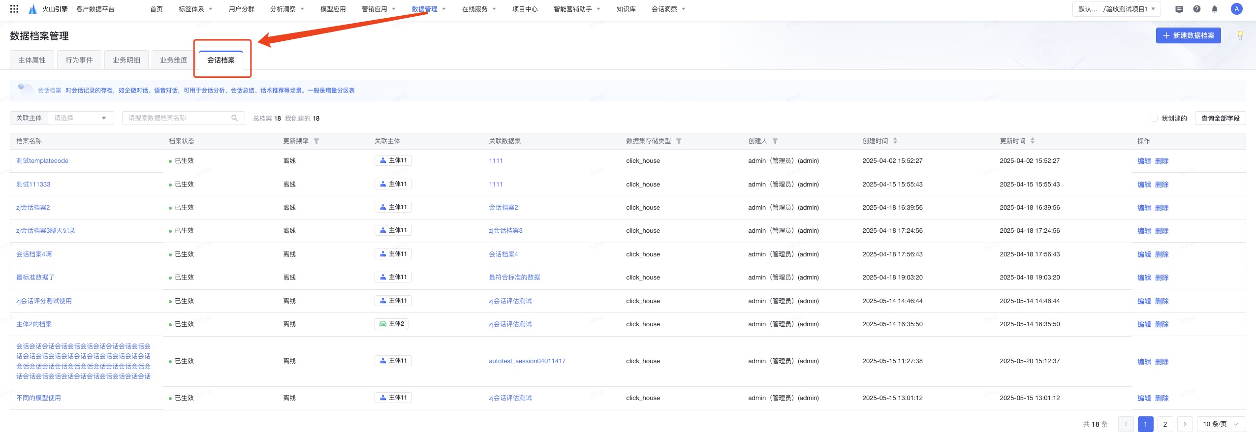Filter the 数据集存储类型 column
This screenshot has width=1256, height=436.
tap(679, 141)
